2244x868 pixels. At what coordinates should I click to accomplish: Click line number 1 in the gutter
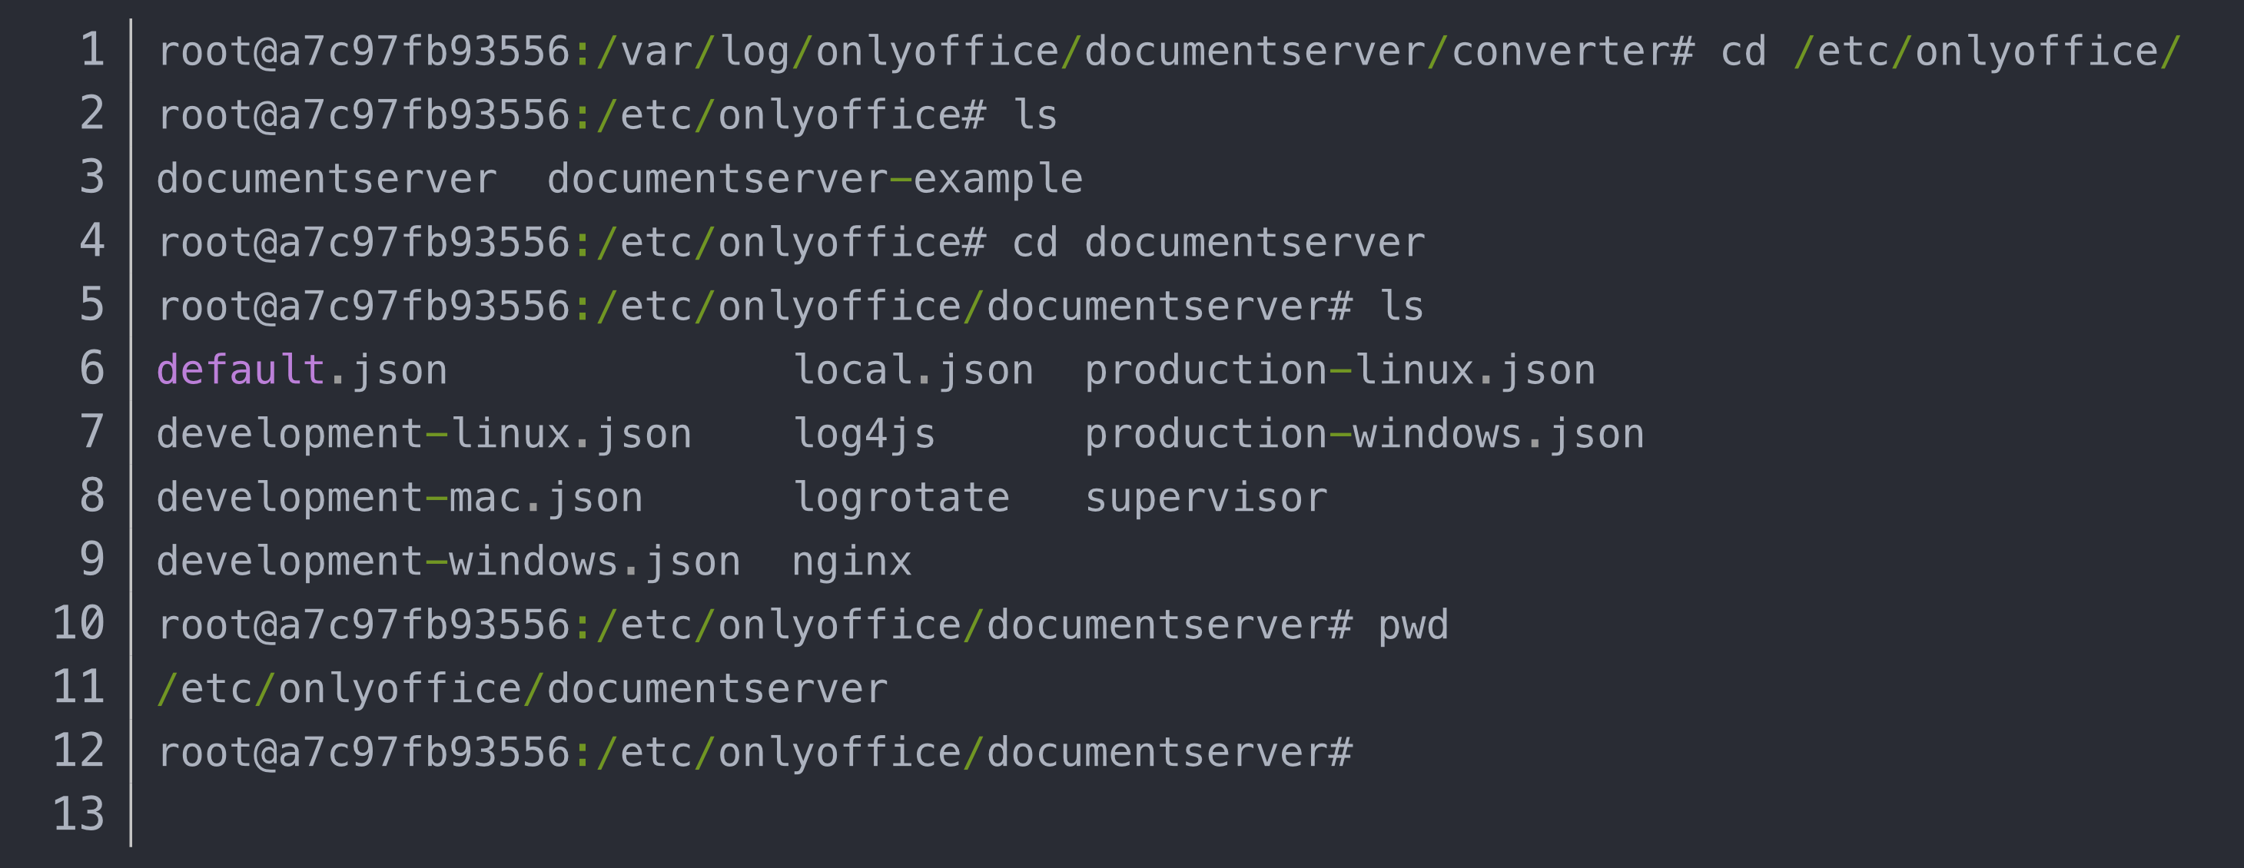(x=92, y=50)
